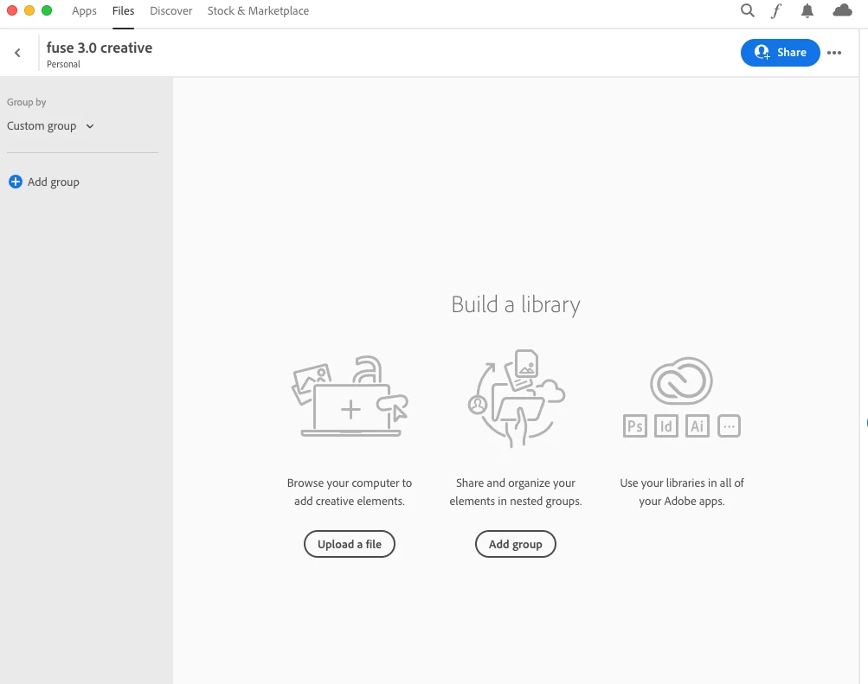This screenshot has height=684, width=868.
Task: Open the Stock & Marketplace tab
Action: (x=258, y=11)
